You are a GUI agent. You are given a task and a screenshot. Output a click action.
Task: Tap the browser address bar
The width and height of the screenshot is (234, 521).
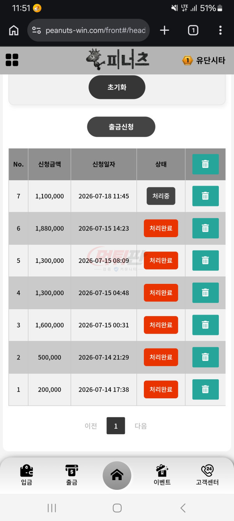[89, 30]
